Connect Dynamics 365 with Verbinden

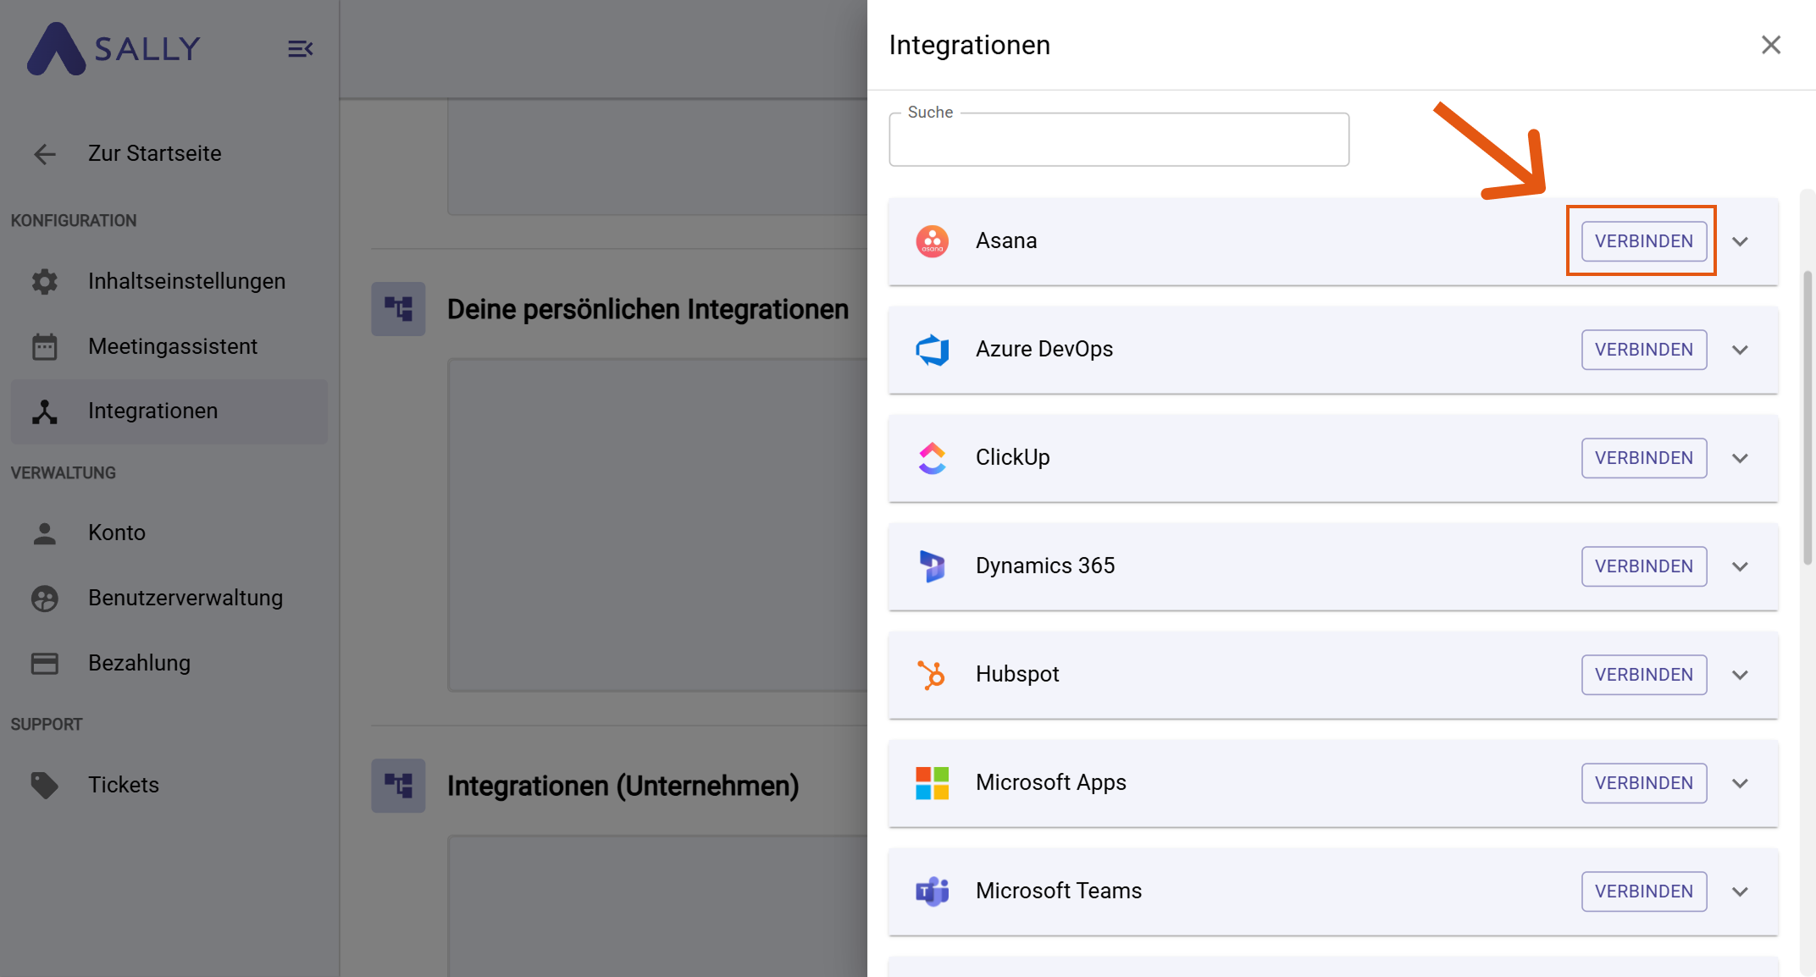coord(1644,566)
